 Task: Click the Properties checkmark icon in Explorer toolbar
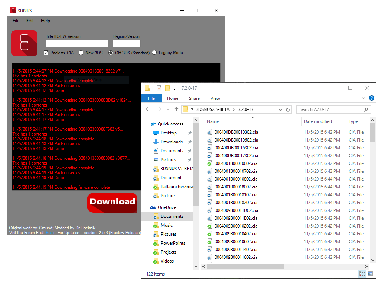point(159,88)
